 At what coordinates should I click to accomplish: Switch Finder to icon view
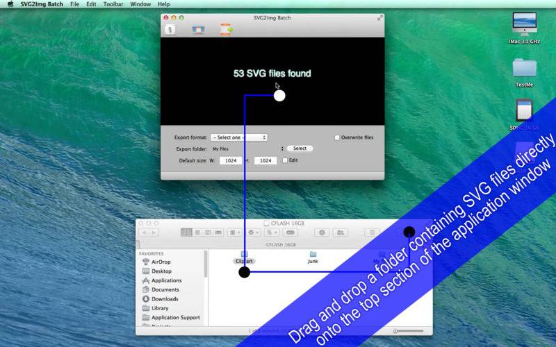(186, 232)
